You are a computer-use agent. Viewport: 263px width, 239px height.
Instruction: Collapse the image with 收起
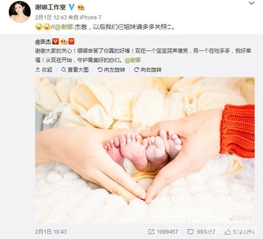(x=44, y=69)
